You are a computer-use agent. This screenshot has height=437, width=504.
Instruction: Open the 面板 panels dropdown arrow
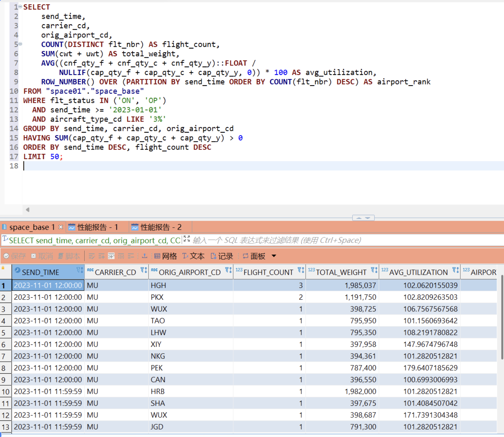coord(274,256)
